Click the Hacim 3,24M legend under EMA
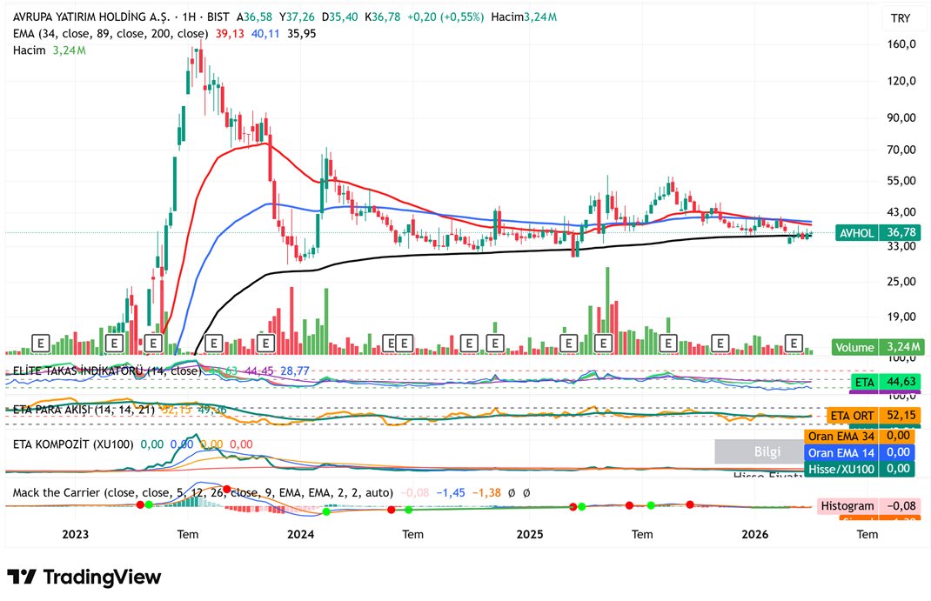Screen dimensions: 931x601 pos(50,50)
